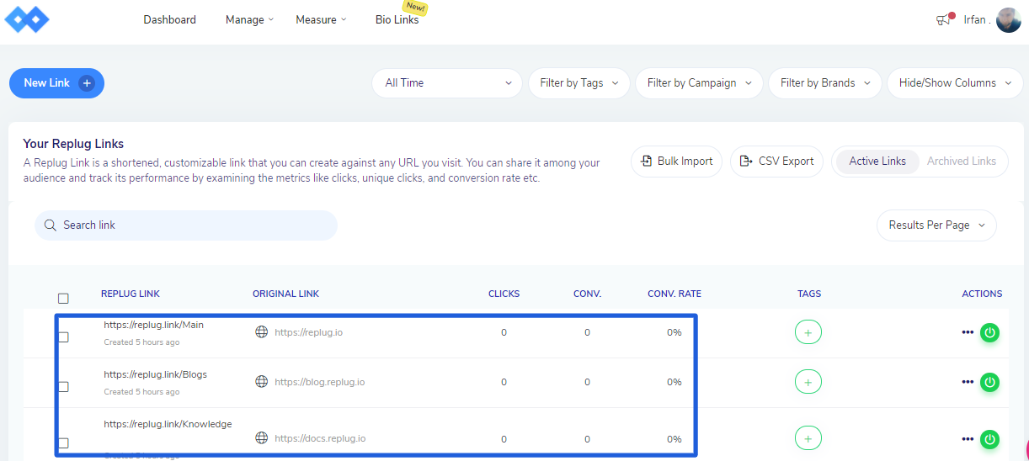Open the Filter by Campaign dropdown

point(699,83)
